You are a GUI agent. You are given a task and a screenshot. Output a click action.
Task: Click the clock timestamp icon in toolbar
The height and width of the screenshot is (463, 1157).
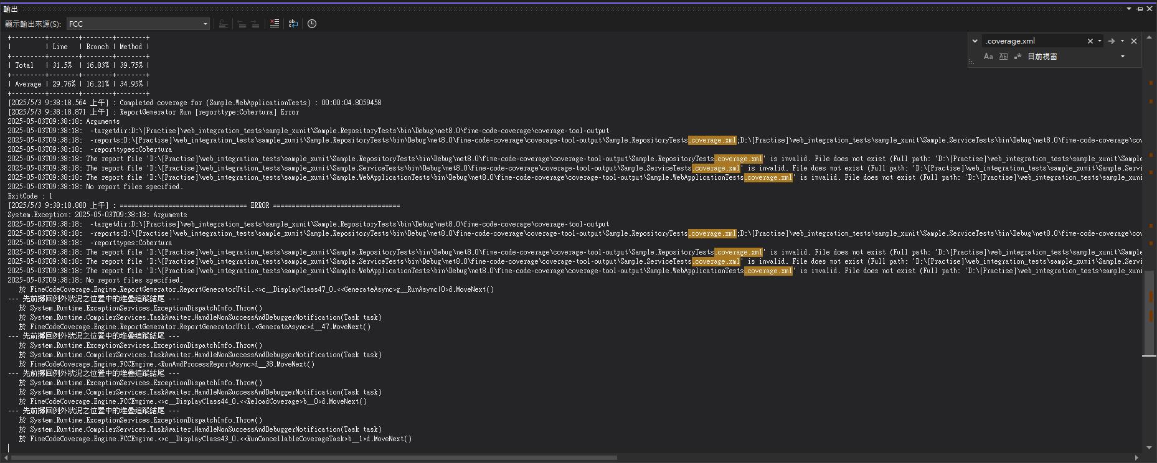(x=312, y=24)
